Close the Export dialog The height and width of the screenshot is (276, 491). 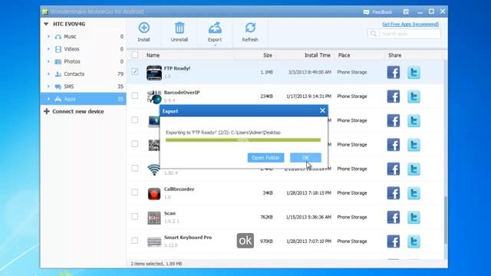click(322, 110)
